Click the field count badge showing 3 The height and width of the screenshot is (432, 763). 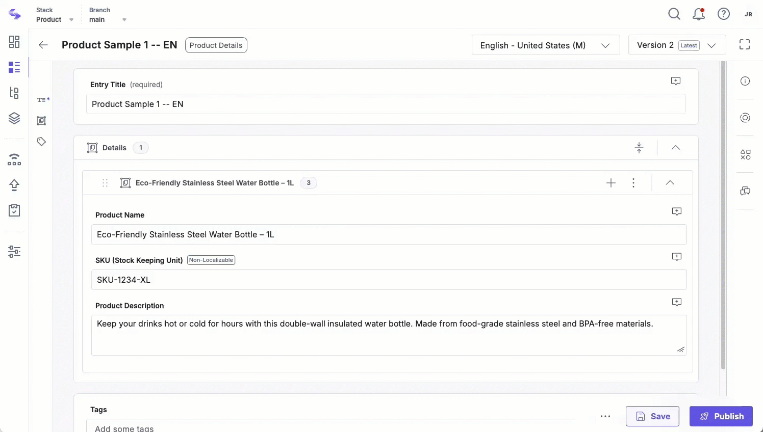tap(309, 183)
